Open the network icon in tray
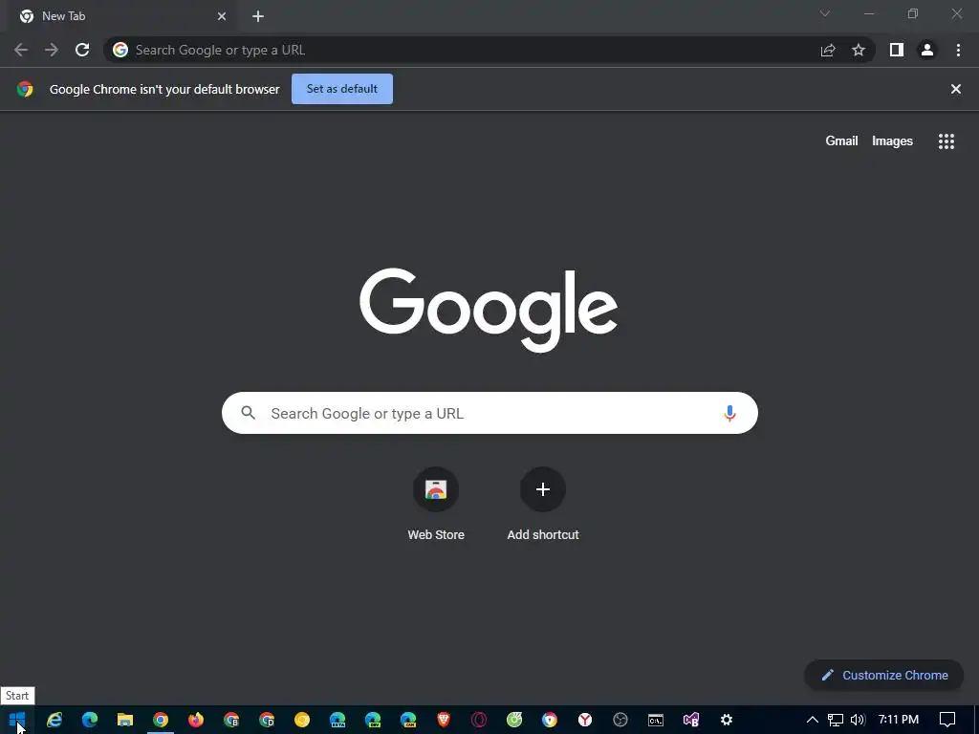Image resolution: width=979 pixels, height=734 pixels. 836,720
